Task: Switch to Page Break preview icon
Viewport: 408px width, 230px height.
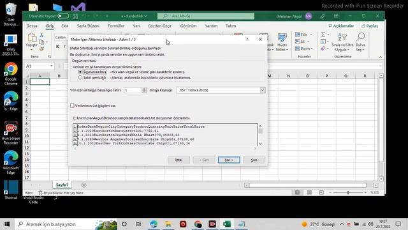Action: [321, 192]
